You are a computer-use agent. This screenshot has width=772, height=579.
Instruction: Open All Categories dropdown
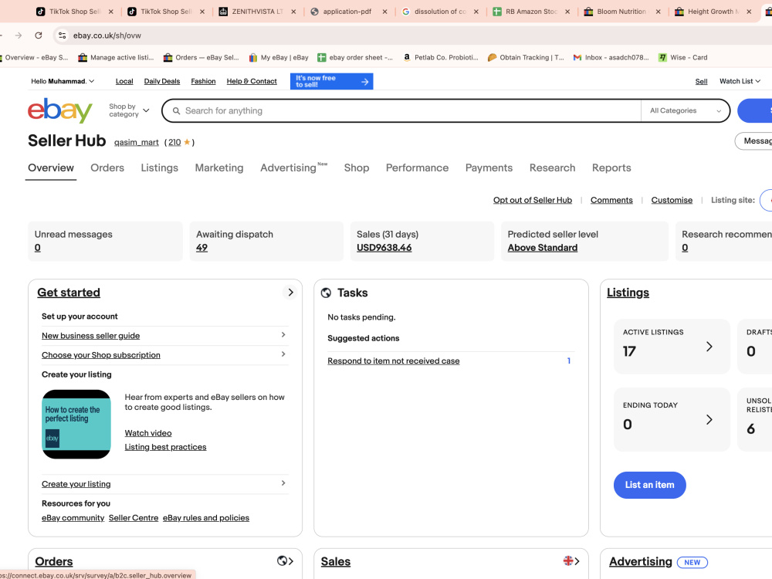coord(686,110)
